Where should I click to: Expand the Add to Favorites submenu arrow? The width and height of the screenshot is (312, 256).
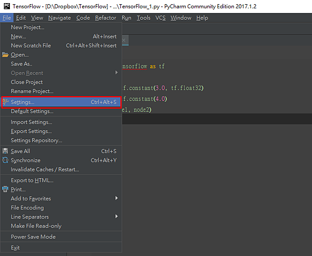(x=116, y=198)
